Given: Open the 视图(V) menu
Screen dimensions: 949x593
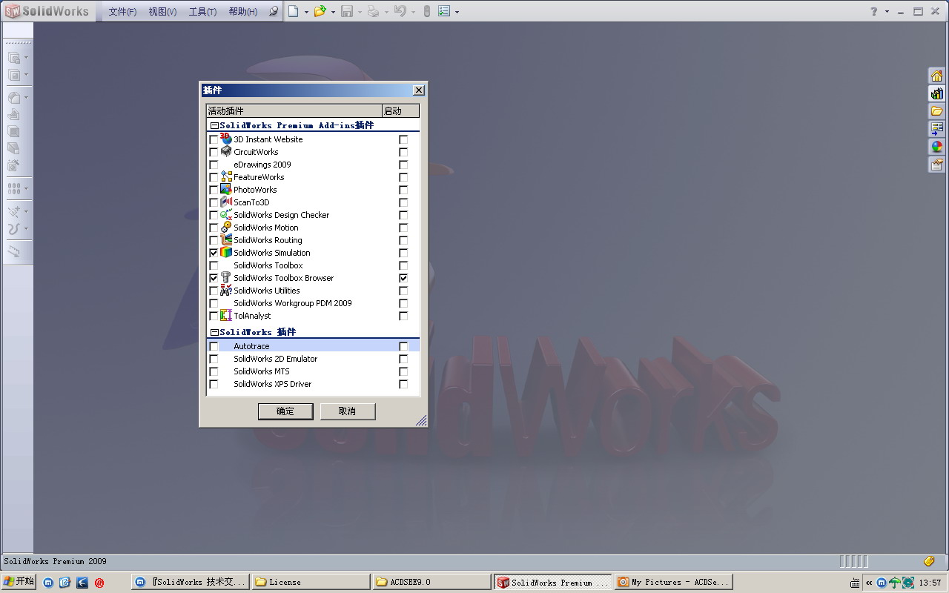Looking at the screenshot, I should coord(162,12).
